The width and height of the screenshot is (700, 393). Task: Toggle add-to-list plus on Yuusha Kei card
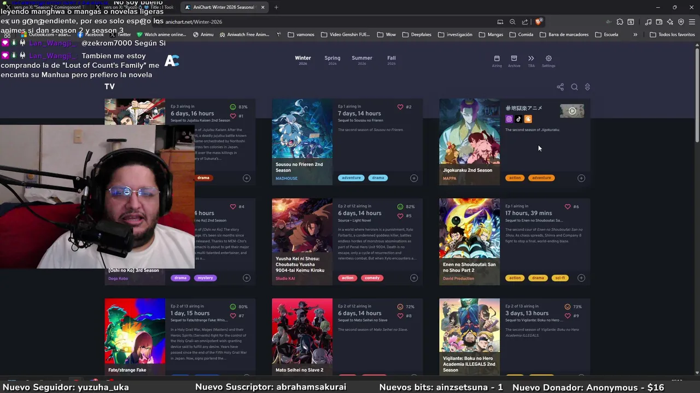tap(414, 278)
